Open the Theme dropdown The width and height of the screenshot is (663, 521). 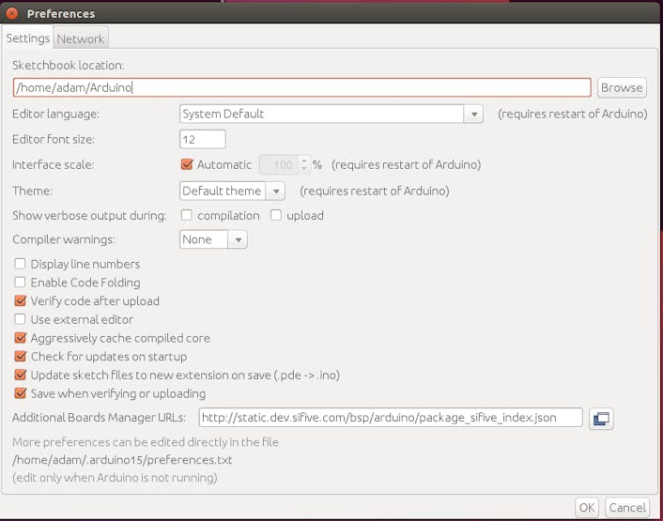point(232,191)
